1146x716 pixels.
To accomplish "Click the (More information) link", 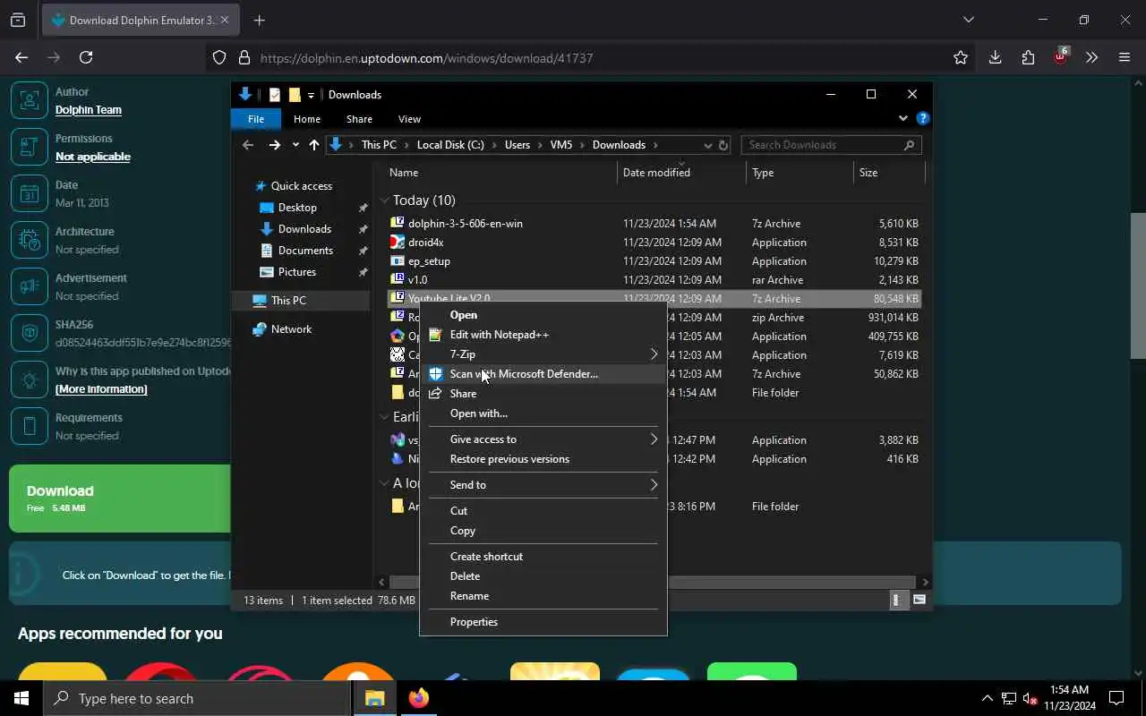I will [x=101, y=389].
